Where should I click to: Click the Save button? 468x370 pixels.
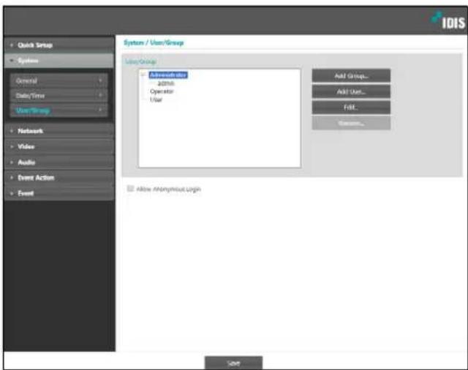click(233, 363)
